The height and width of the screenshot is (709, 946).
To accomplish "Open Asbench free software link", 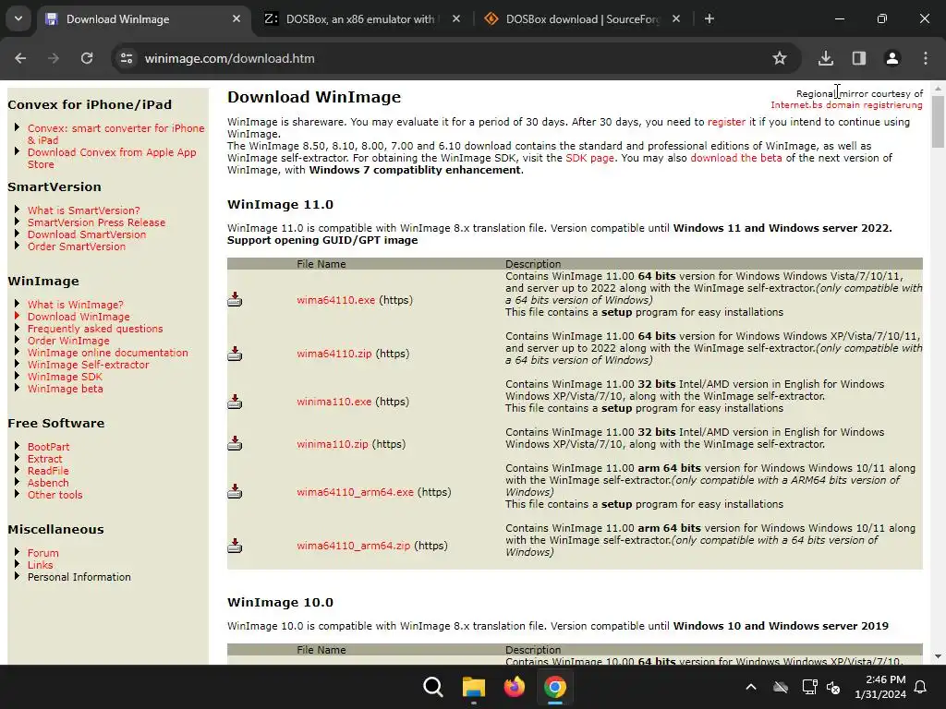I will click(48, 483).
